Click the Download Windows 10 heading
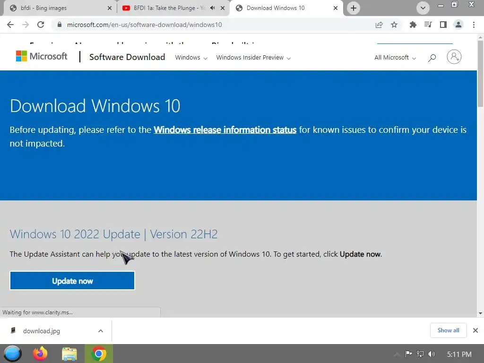Viewport: 484px width, 363px height. coord(95,106)
